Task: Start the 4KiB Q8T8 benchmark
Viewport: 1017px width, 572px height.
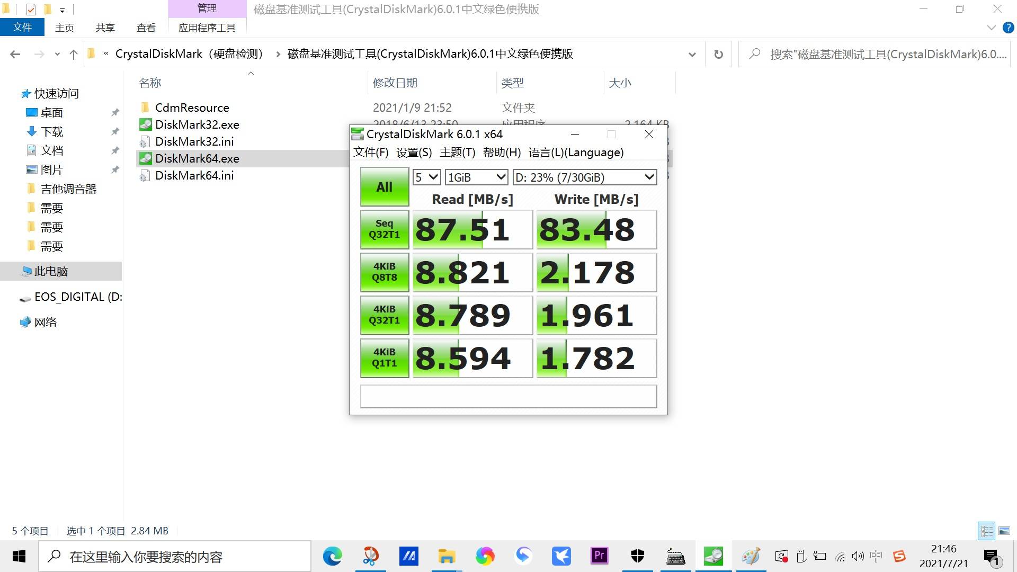Action: (385, 272)
